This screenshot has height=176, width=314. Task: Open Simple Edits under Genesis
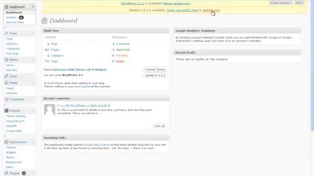coord(14,131)
